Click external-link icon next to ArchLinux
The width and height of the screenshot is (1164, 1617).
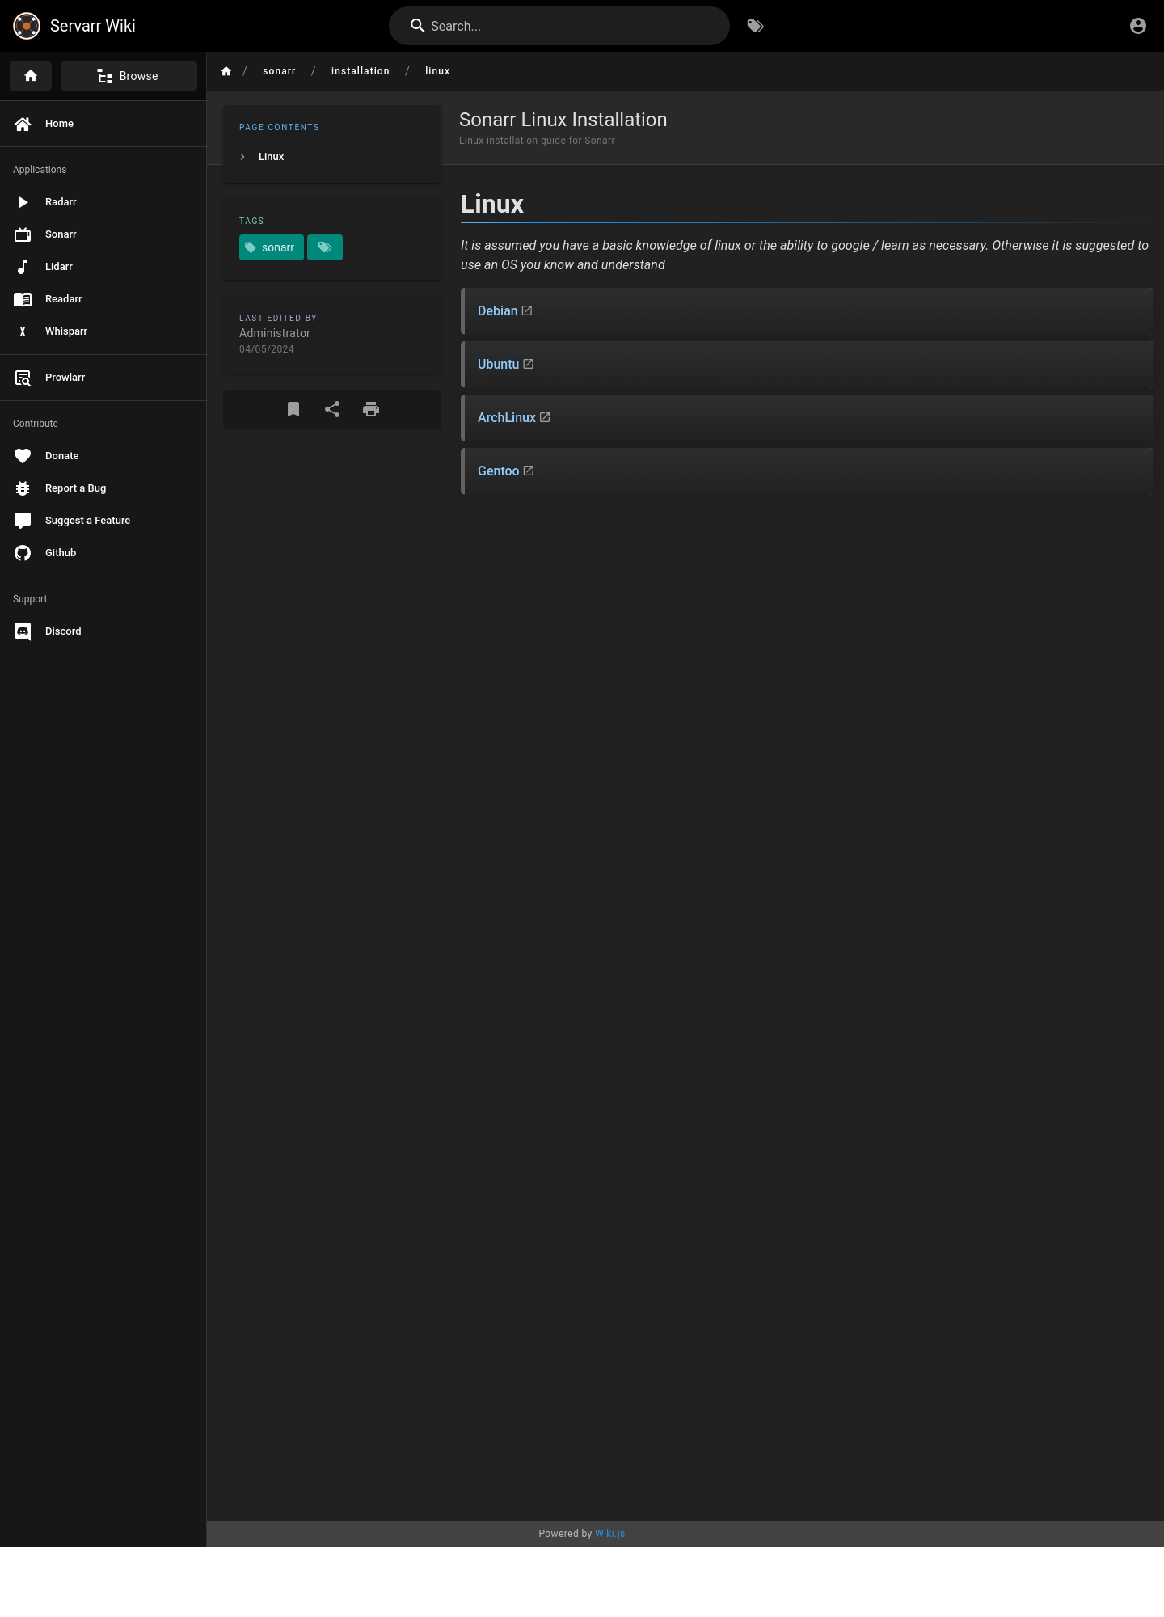point(545,417)
